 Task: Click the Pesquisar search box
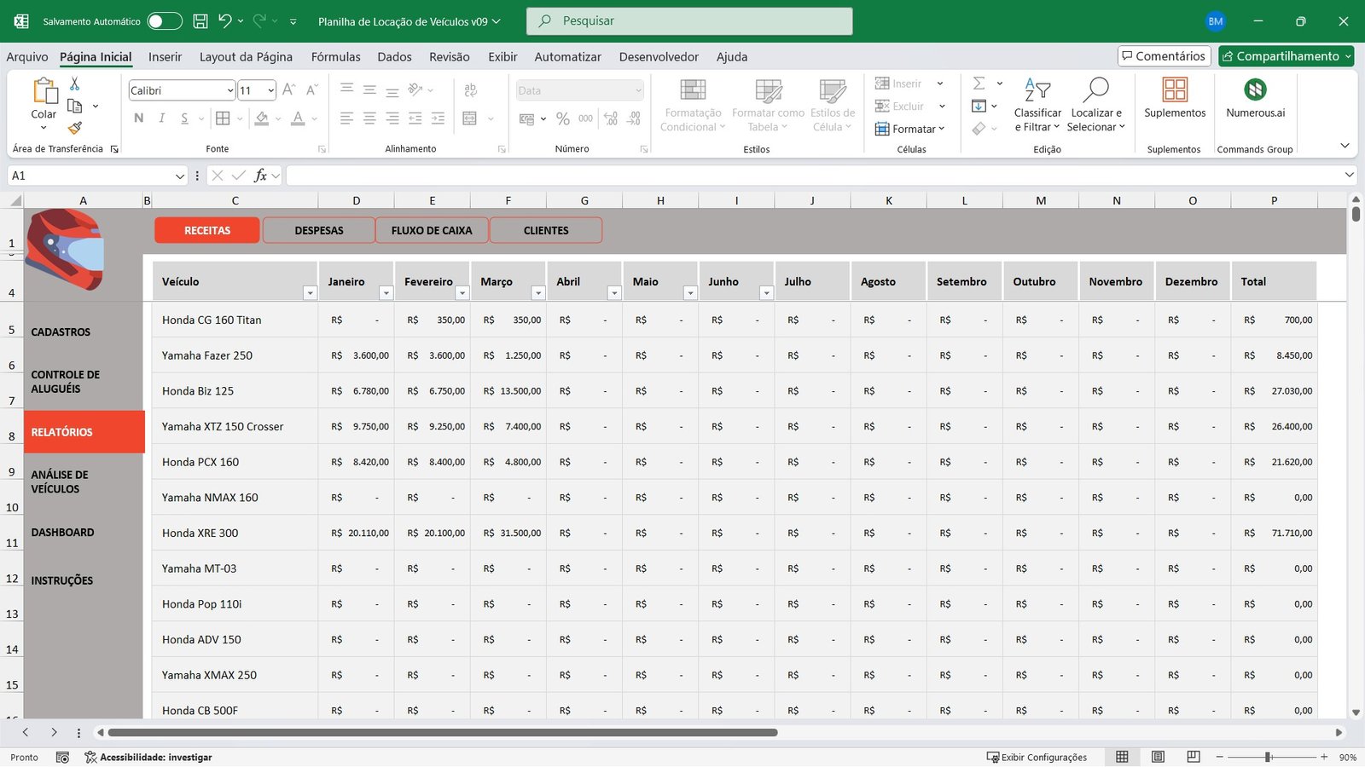(x=689, y=21)
